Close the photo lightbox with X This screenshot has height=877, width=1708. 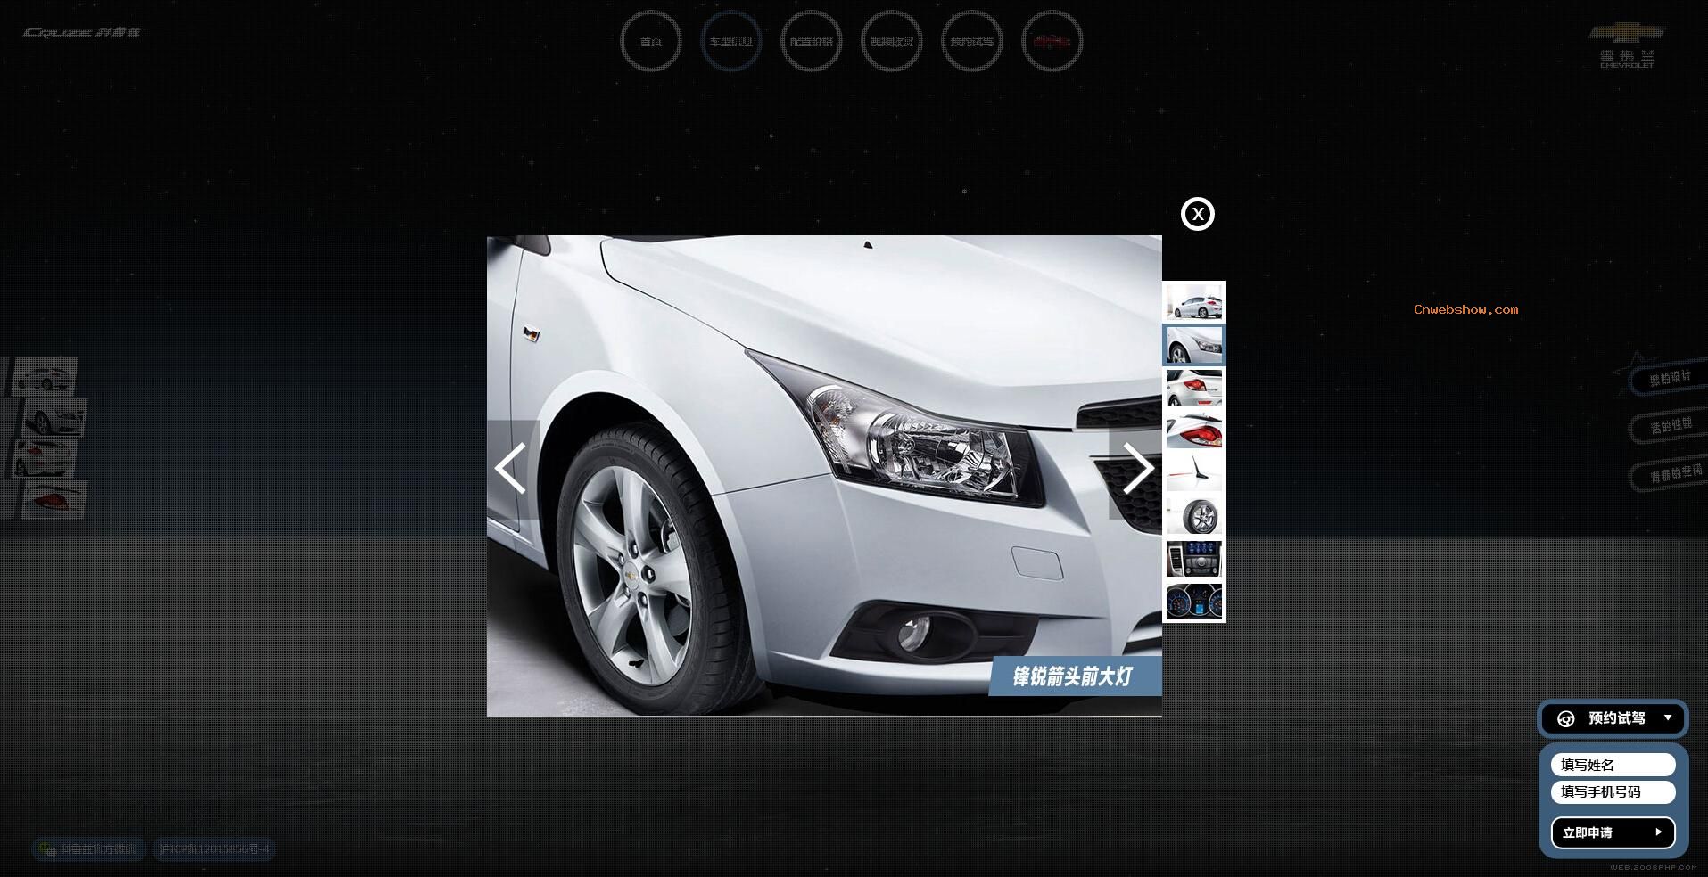pos(1197,214)
